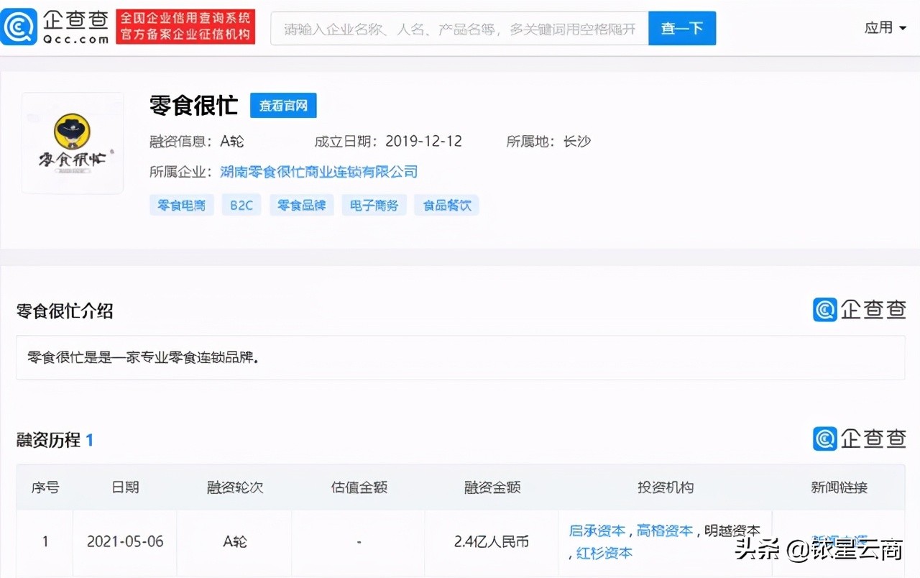Click the red credit query system badge

(x=185, y=27)
